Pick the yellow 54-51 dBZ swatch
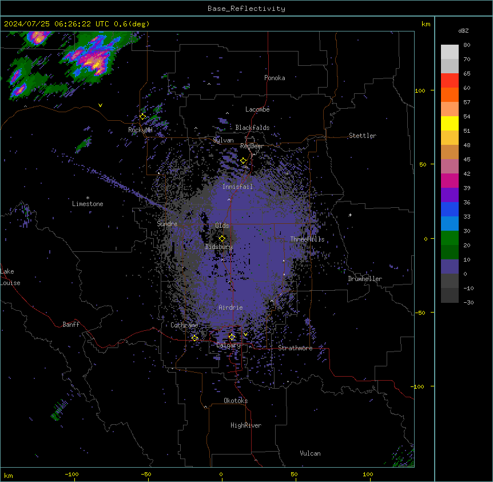This screenshot has width=493, height=482. click(x=450, y=123)
